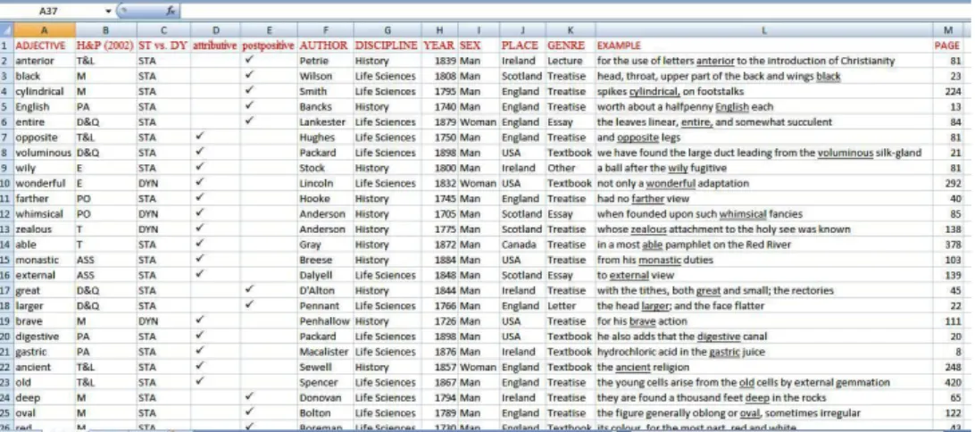The width and height of the screenshot is (975, 432).
Task: Click the YEAR header cell
Action: point(439,46)
